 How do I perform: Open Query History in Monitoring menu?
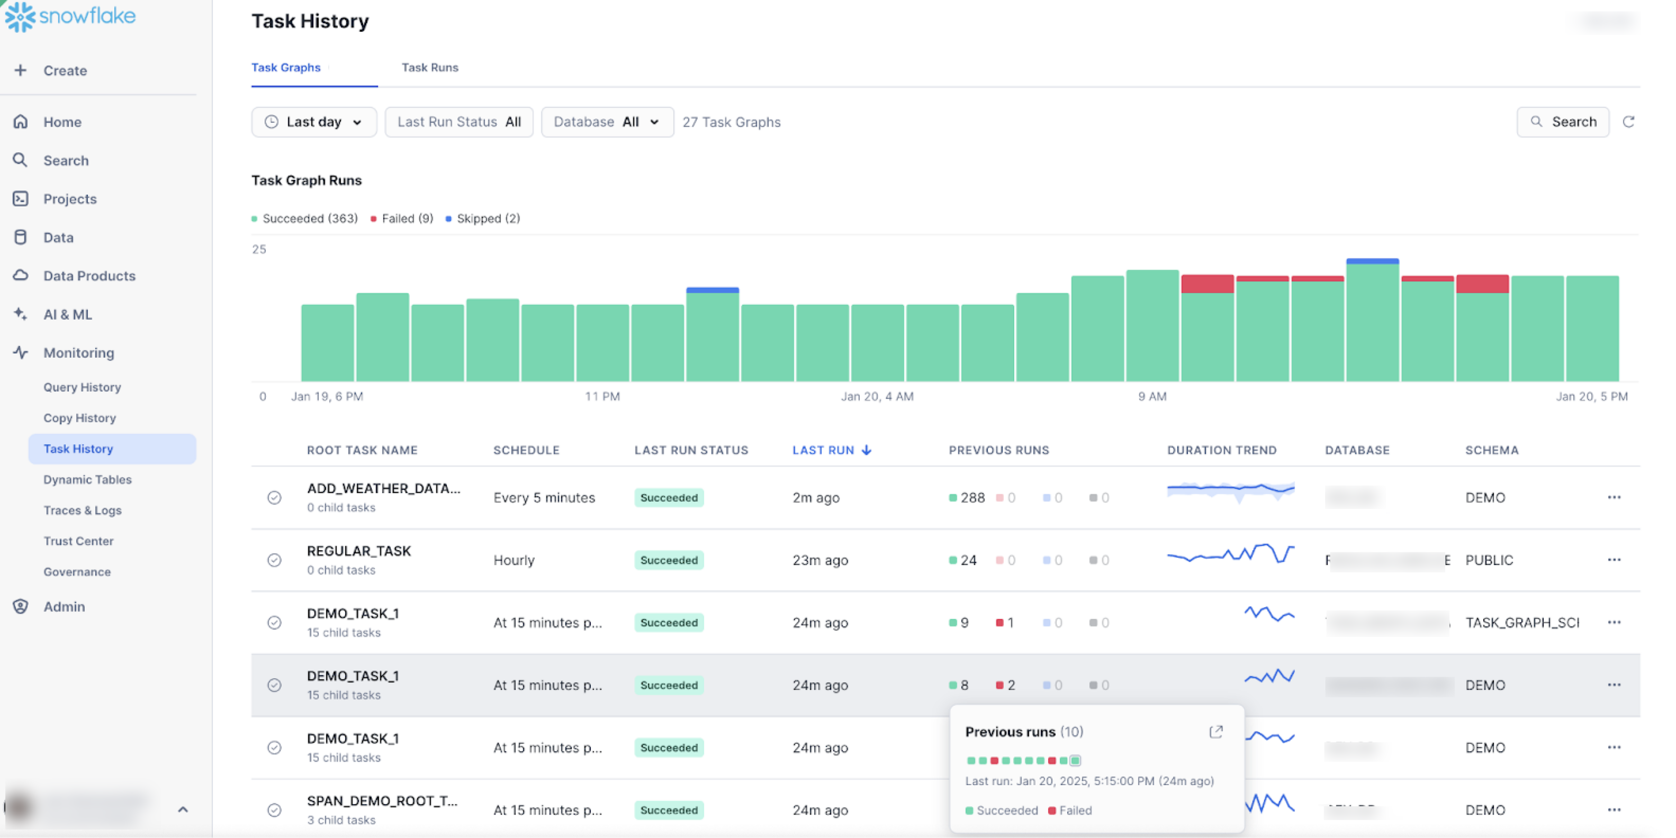(x=82, y=387)
